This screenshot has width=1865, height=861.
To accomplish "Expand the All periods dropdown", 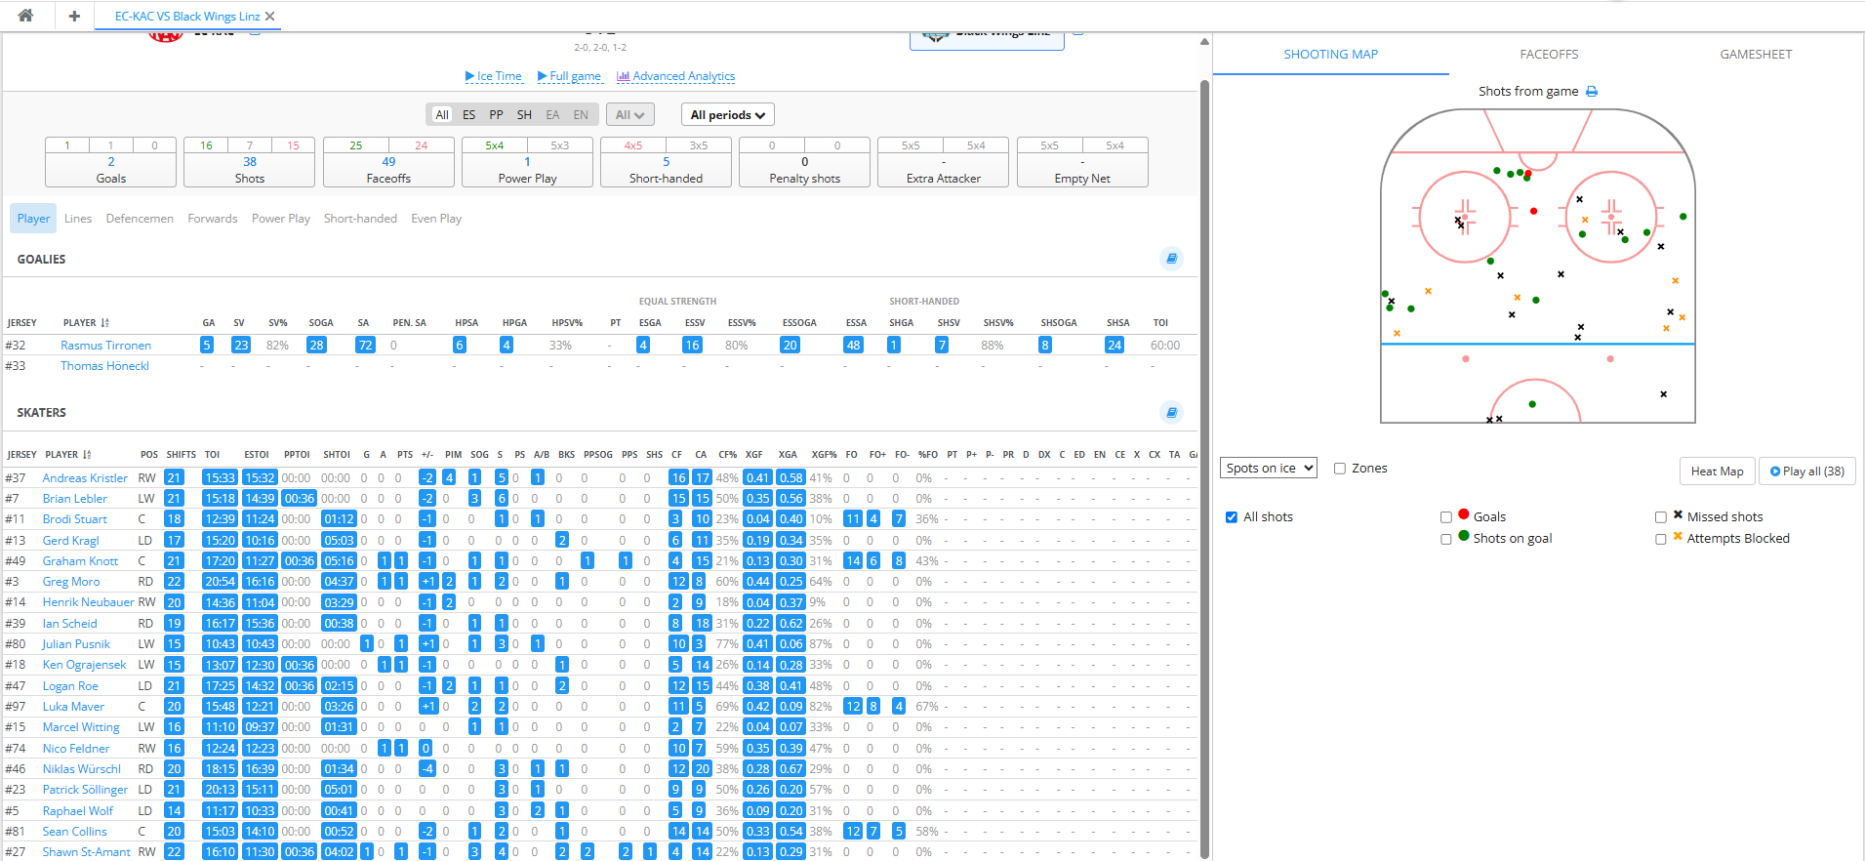I will pos(727,115).
